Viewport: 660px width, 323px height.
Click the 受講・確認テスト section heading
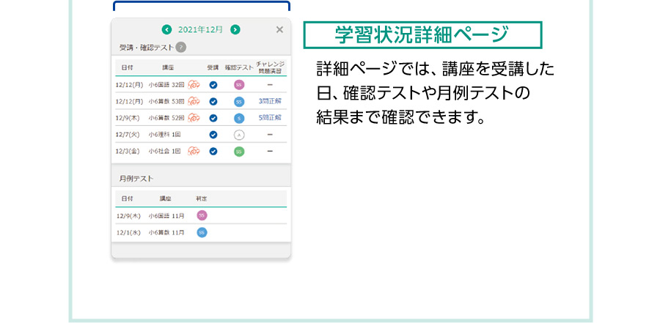(147, 48)
